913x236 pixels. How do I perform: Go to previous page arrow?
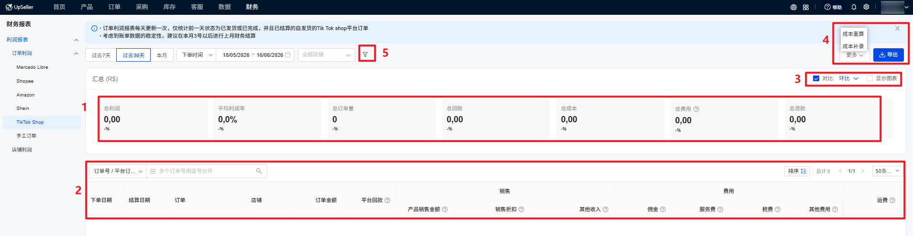coord(840,171)
